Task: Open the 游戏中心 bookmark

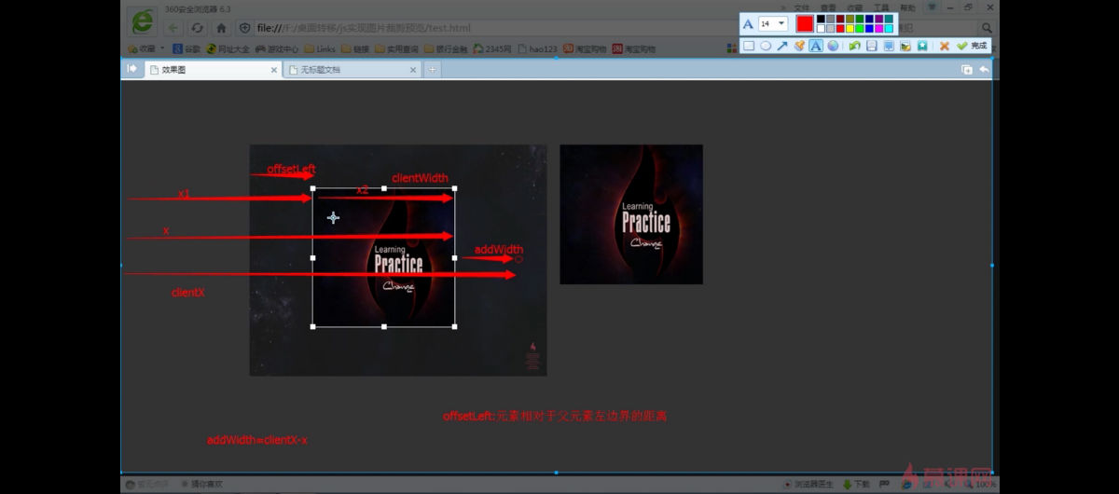Action: (277, 48)
